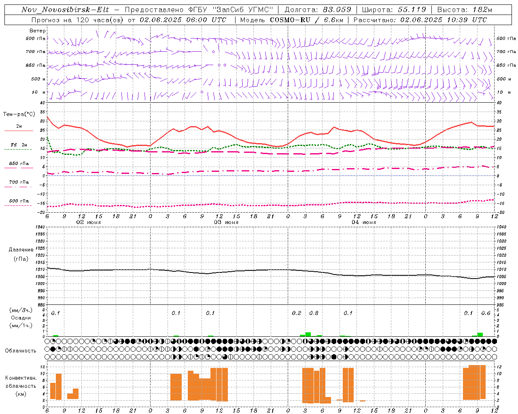Click the 04 июня date label
The image size is (518, 414).
click(x=364, y=222)
